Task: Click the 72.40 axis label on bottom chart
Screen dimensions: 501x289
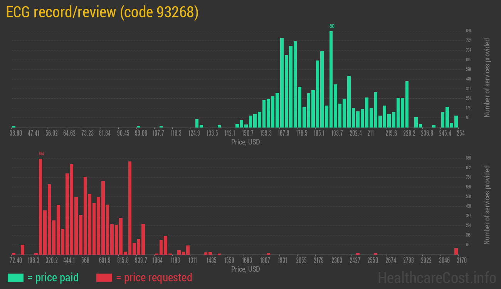Action: (x=16, y=260)
